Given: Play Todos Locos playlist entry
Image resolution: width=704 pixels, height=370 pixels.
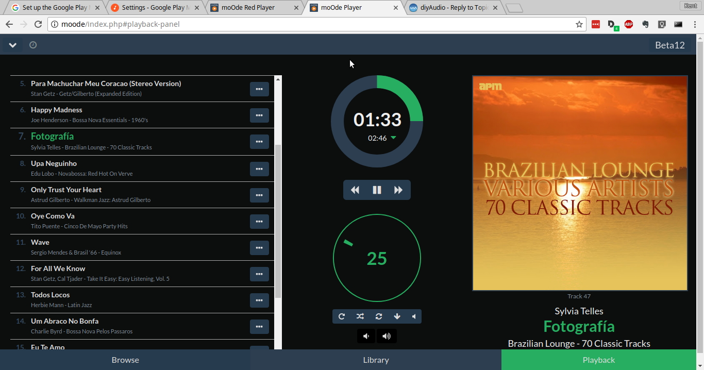Looking at the screenshot, I should [50, 295].
